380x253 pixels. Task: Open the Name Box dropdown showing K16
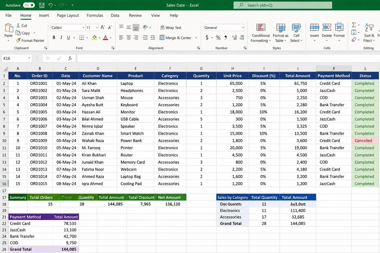coord(29,59)
